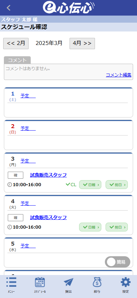Select the コメント tab label
Screen dimensions: 137x298
point(17,60)
